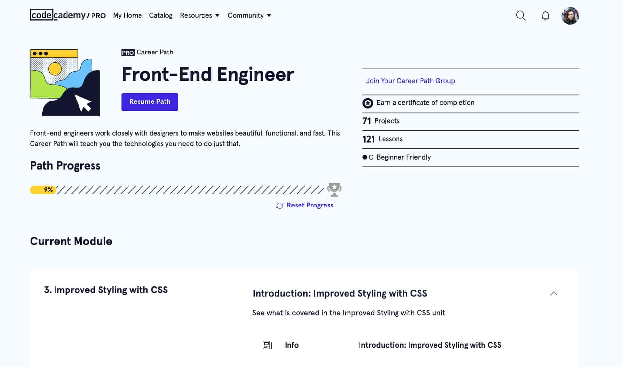Screen dimensions: 623x367
Task: Click the Codecademy Pro logo
Action: (68, 15)
